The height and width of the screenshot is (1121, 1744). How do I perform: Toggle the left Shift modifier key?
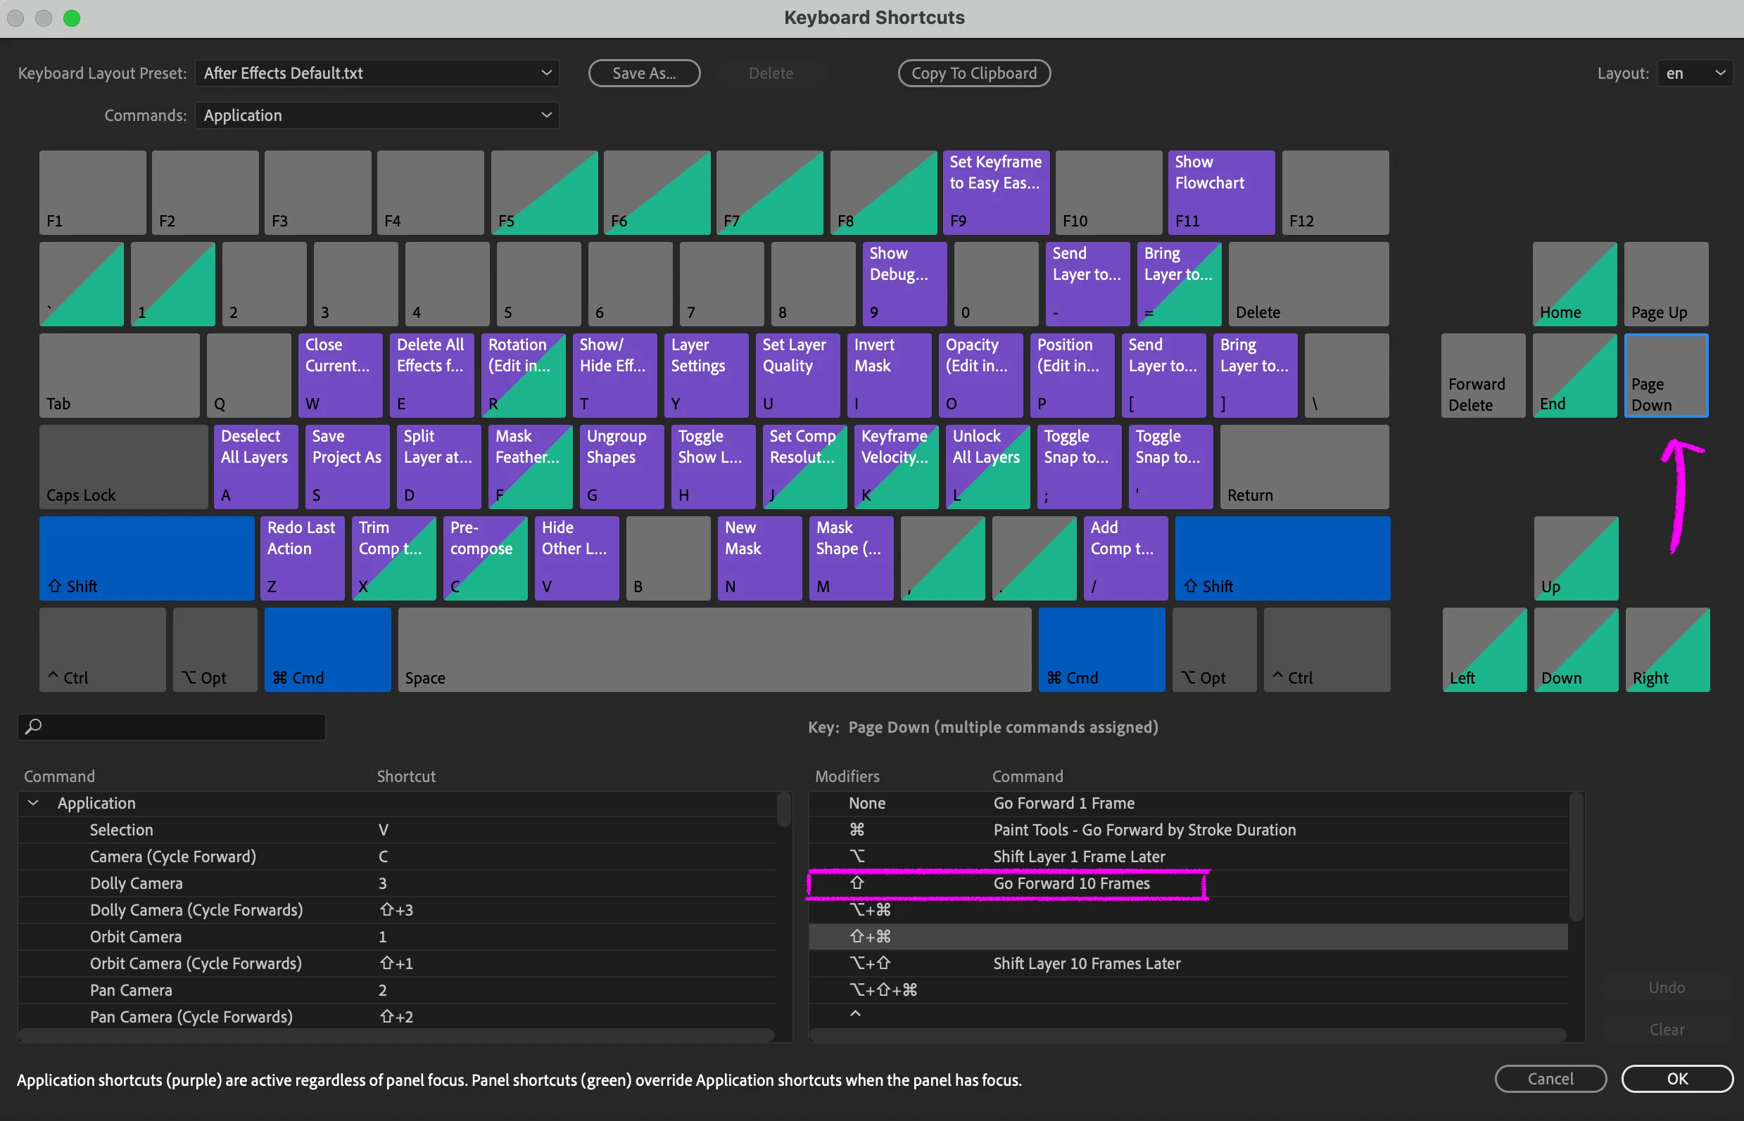[146, 558]
